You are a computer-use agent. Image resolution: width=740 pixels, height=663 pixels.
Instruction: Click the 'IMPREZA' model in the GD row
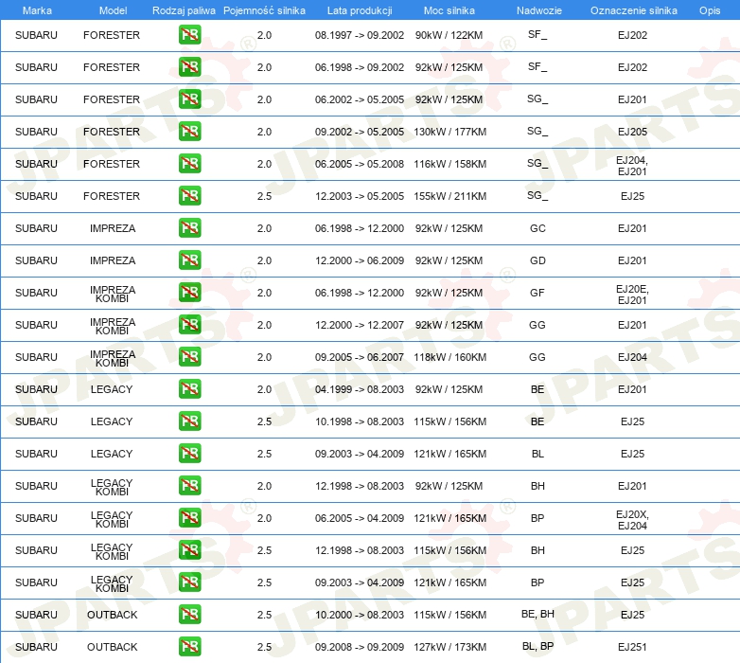coord(113,260)
